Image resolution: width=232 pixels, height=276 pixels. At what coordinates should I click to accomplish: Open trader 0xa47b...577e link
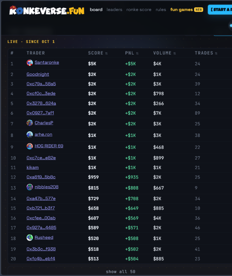pos(41,198)
